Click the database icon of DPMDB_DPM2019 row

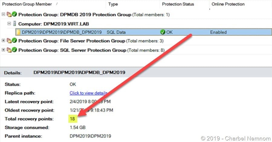(18, 32)
